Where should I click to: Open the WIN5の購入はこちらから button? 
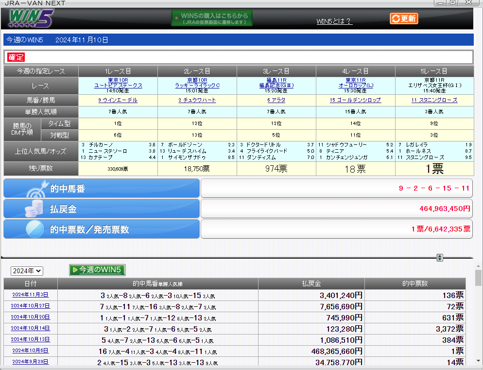click(x=212, y=18)
